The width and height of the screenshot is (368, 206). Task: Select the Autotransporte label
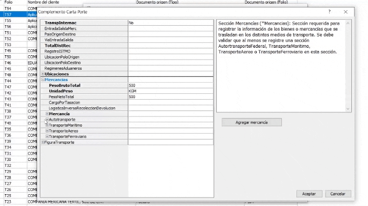62,120
